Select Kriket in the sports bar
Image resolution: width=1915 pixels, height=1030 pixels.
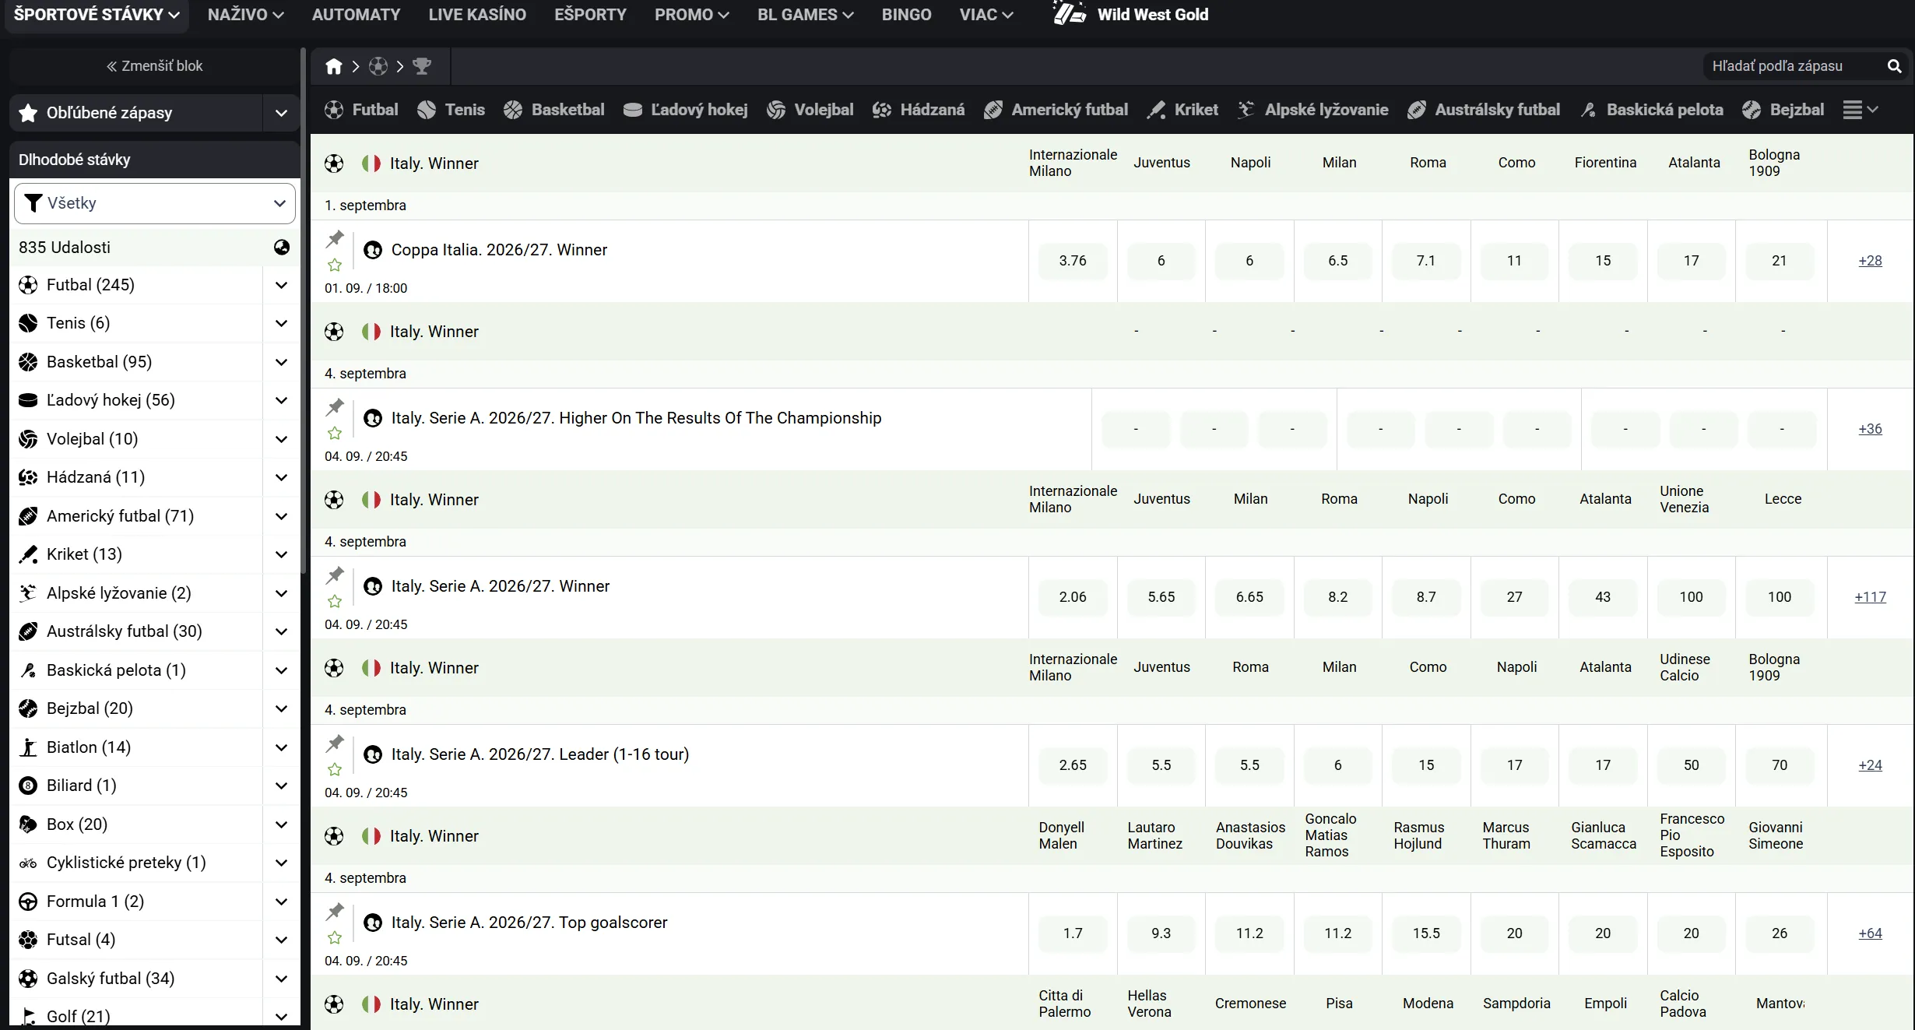[1182, 110]
